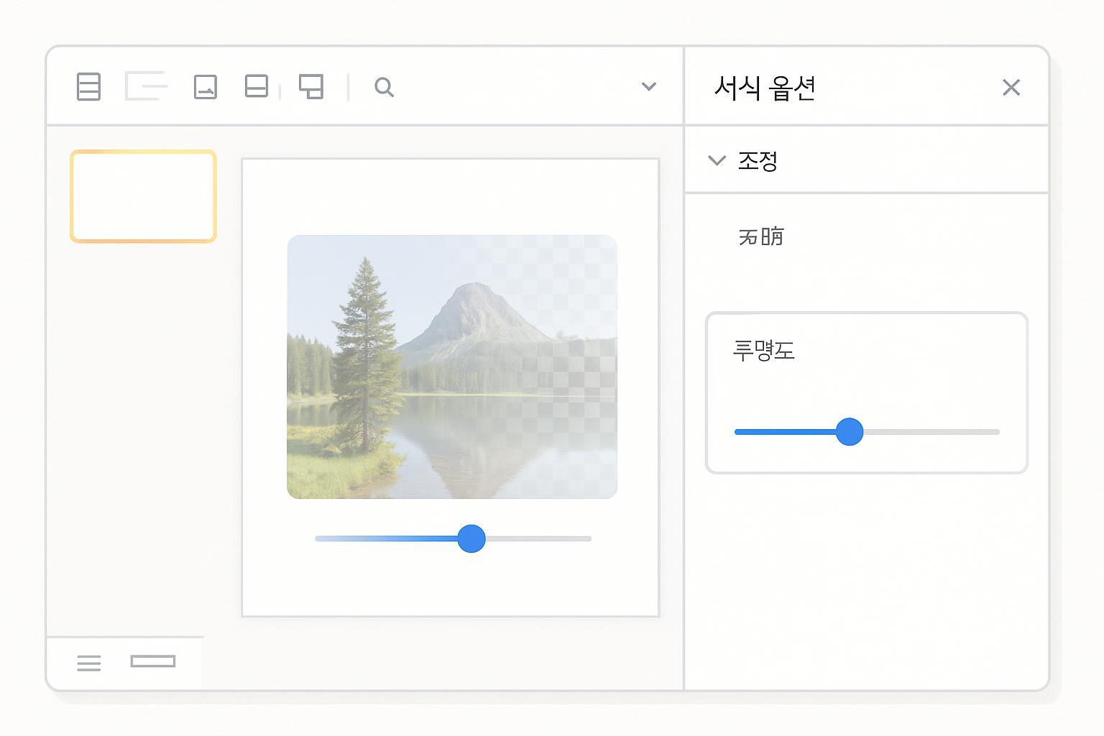1104x736 pixels.
Task: Click the slider knob below the image
Action: click(471, 538)
